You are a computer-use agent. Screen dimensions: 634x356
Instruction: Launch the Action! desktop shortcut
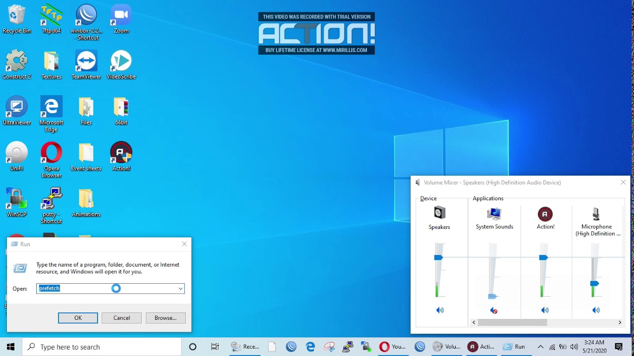121,157
